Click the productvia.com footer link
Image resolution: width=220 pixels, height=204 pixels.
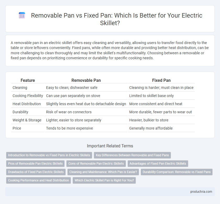click(x=201, y=192)
